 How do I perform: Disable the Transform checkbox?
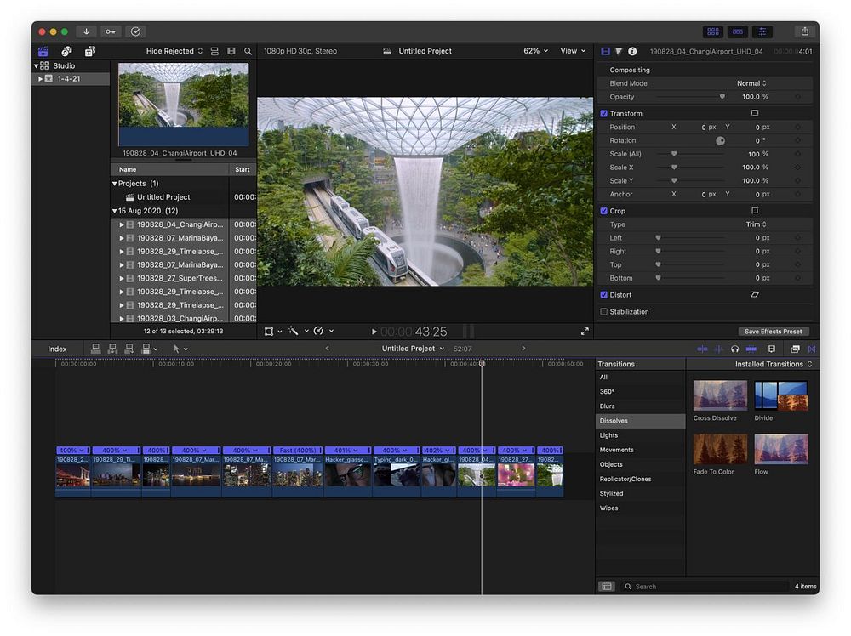tap(604, 114)
